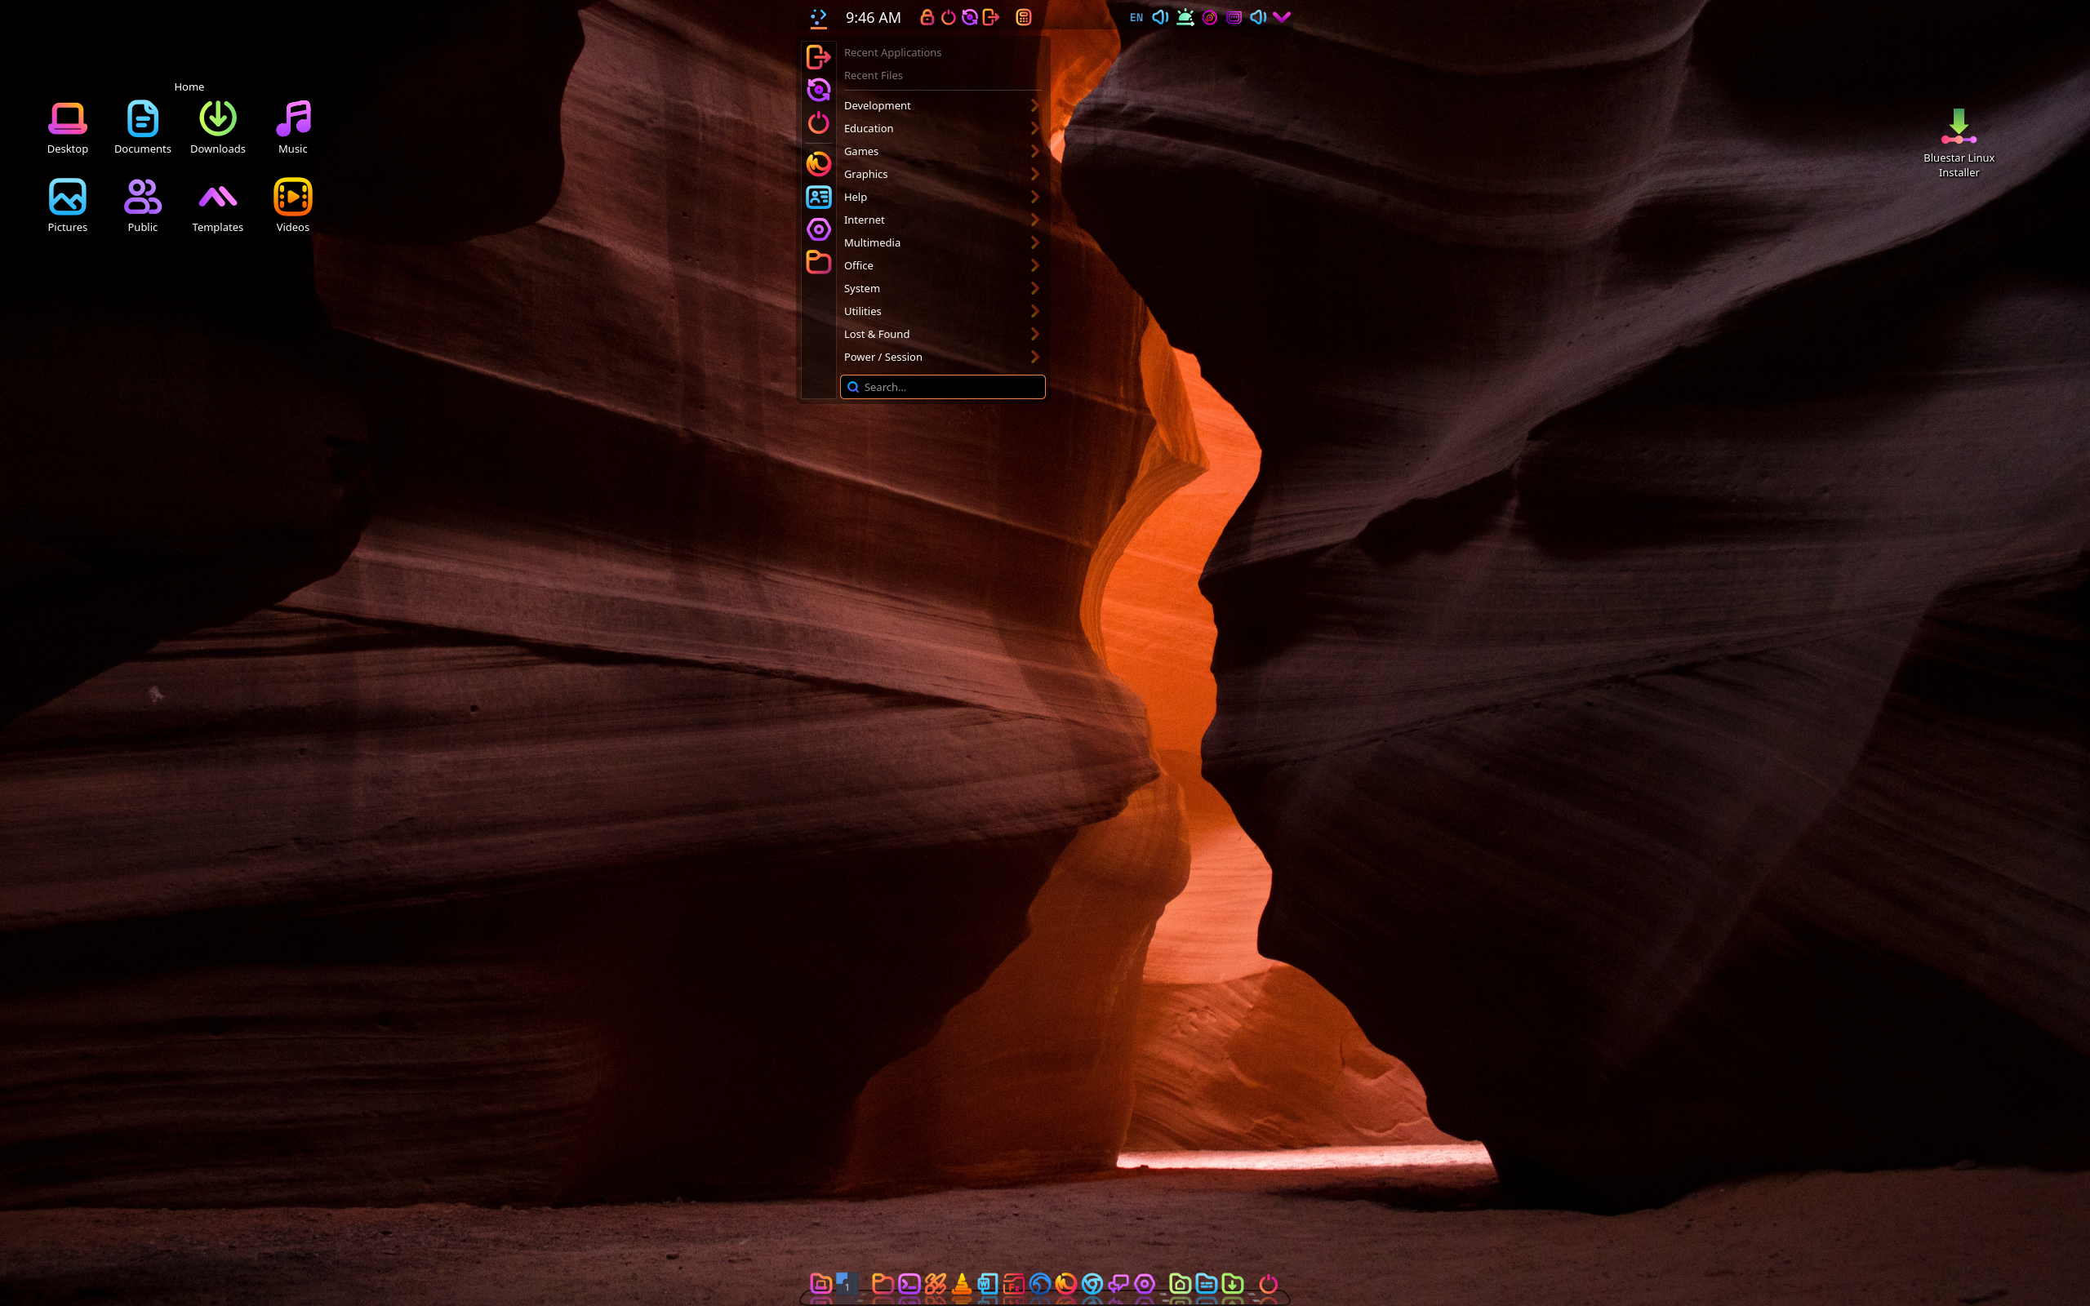Click the night light sunrise tray icon
Image resolution: width=2090 pixels, height=1306 pixels.
(1185, 17)
